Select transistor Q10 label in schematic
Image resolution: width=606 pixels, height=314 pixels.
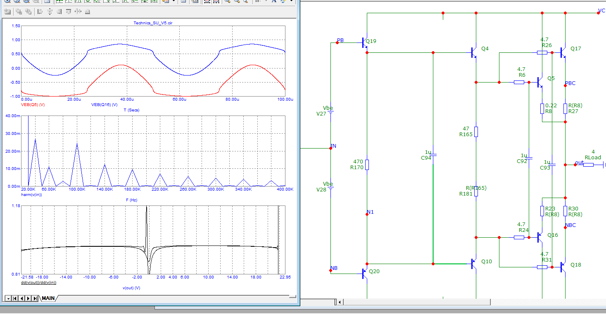[x=487, y=262]
